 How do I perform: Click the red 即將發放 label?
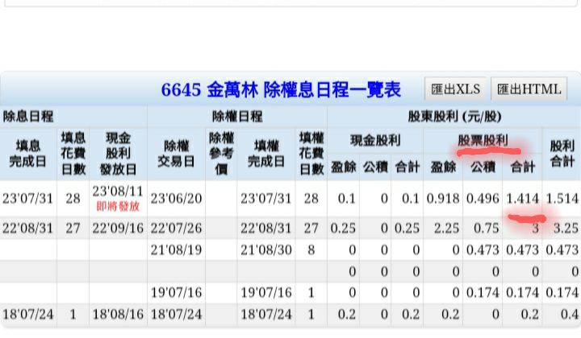118,206
